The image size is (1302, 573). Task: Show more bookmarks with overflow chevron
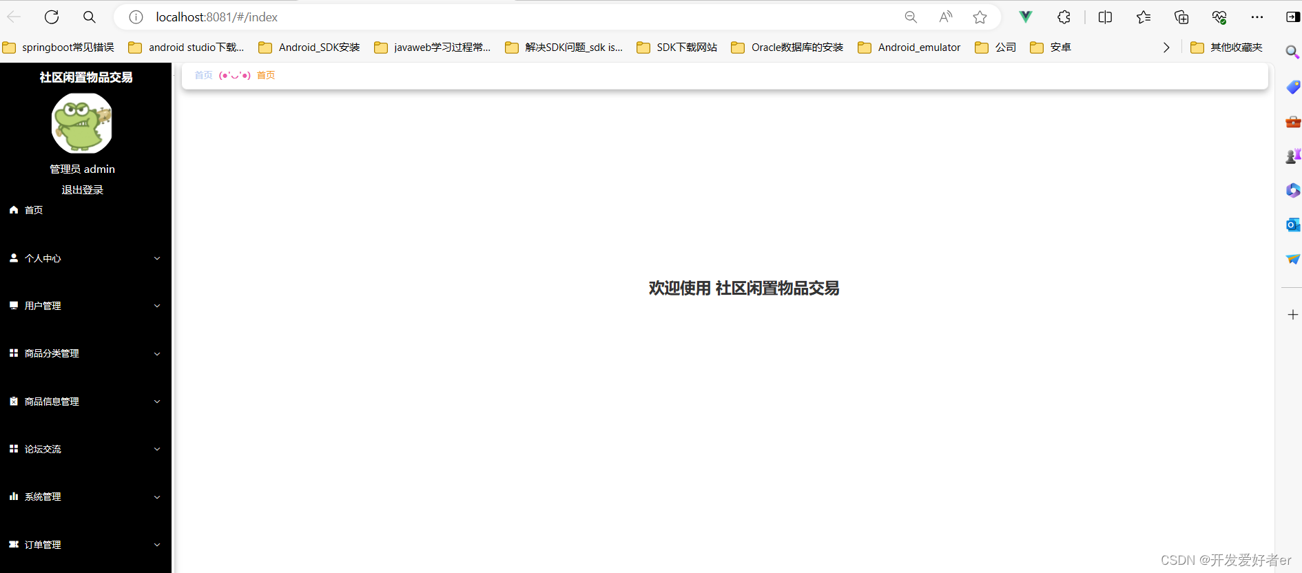(1166, 48)
